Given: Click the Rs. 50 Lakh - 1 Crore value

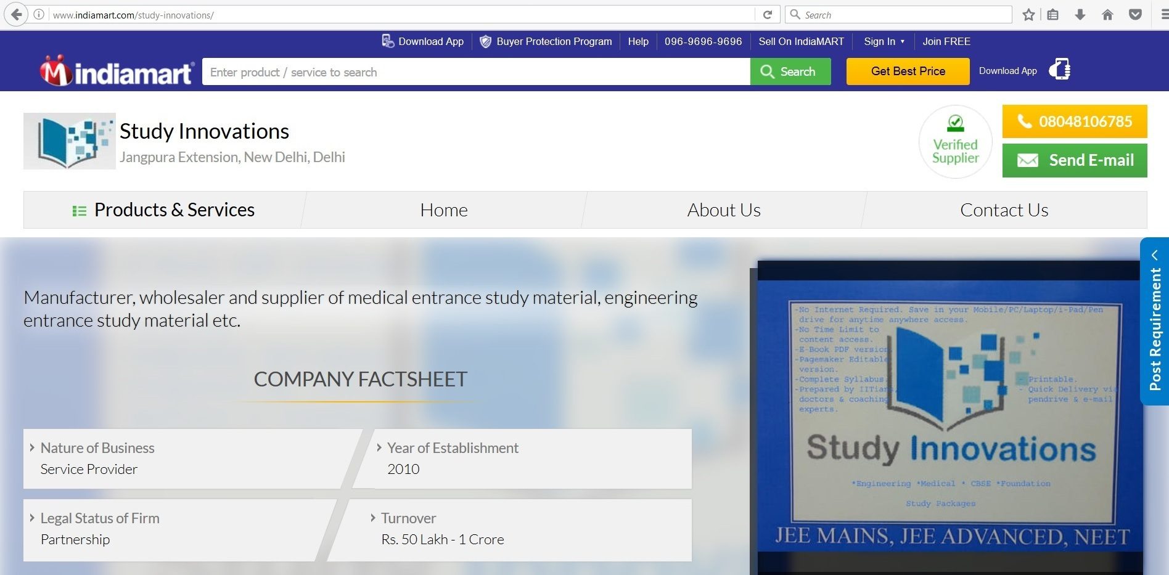Looking at the screenshot, I should (443, 539).
